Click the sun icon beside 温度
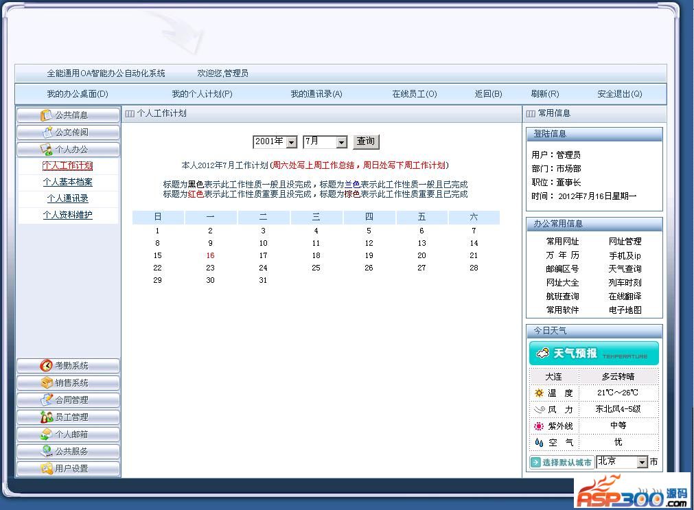Viewport: 694px width, 510px height. 539,393
